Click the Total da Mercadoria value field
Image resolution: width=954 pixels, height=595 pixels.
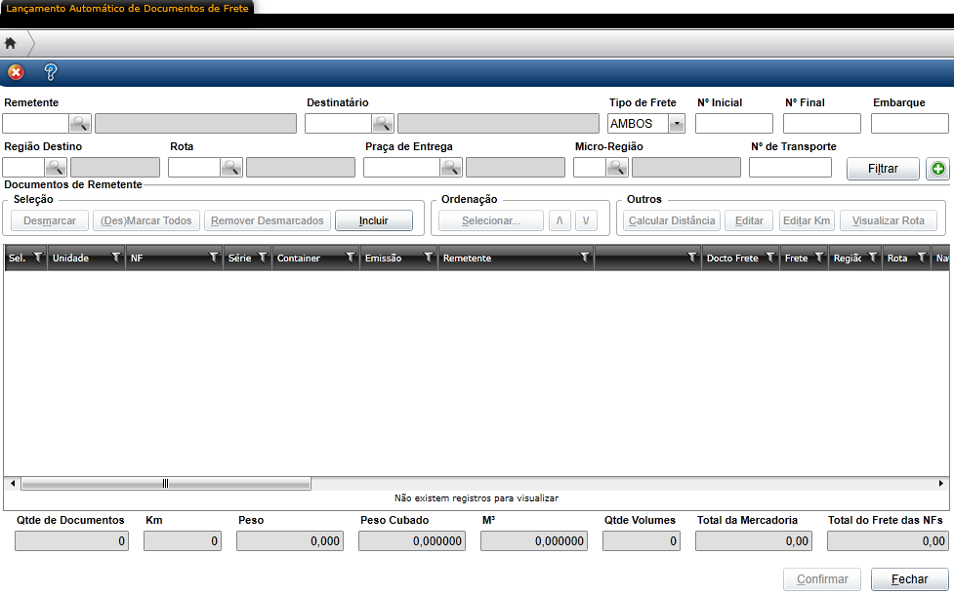point(754,541)
